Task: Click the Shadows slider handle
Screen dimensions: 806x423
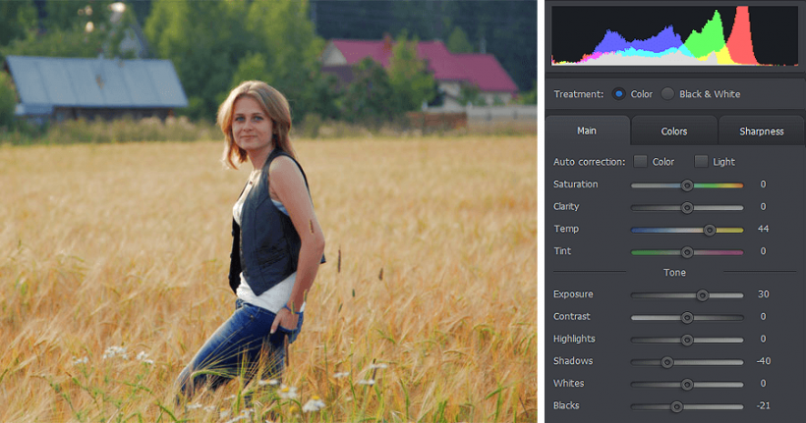Action: pyautogui.click(x=667, y=362)
